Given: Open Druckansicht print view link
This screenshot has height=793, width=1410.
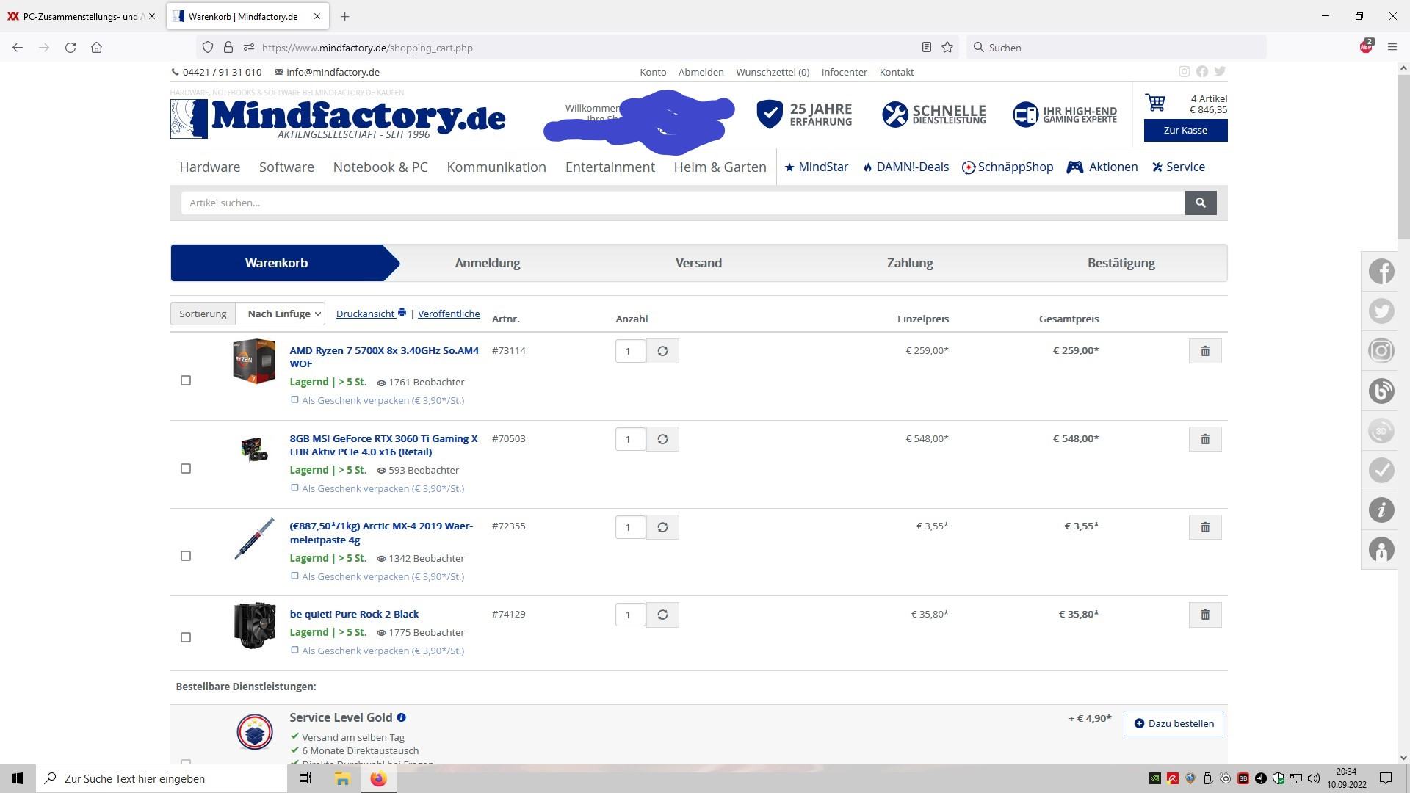Looking at the screenshot, I should (371, 314).
